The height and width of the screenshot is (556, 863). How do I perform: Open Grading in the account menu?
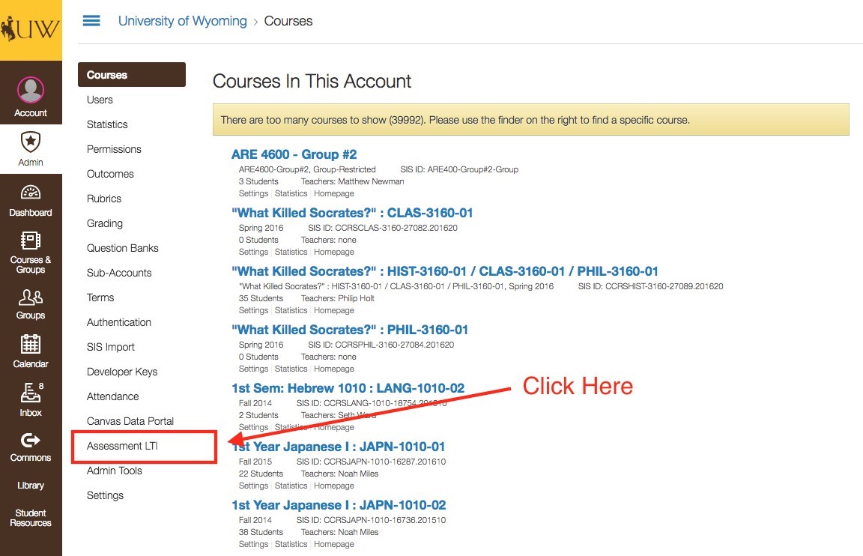coord(105,223)
